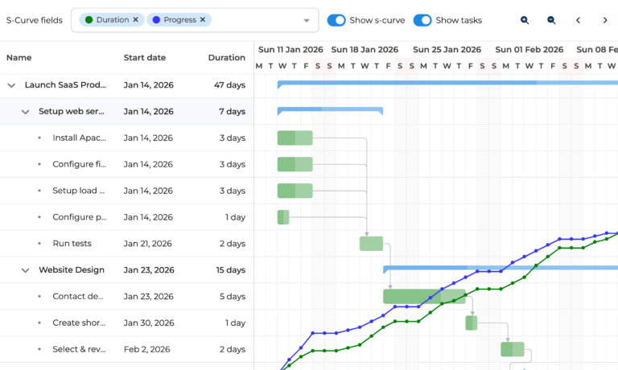Go to previous time span arrow
This screenshot has height=370, width=618.
(578, 20)
